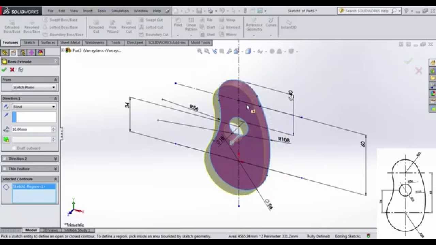Screen dimensions: 436x245
Task: Open the FeatureManager design tree tab
Action: click(x=4, y=52)
